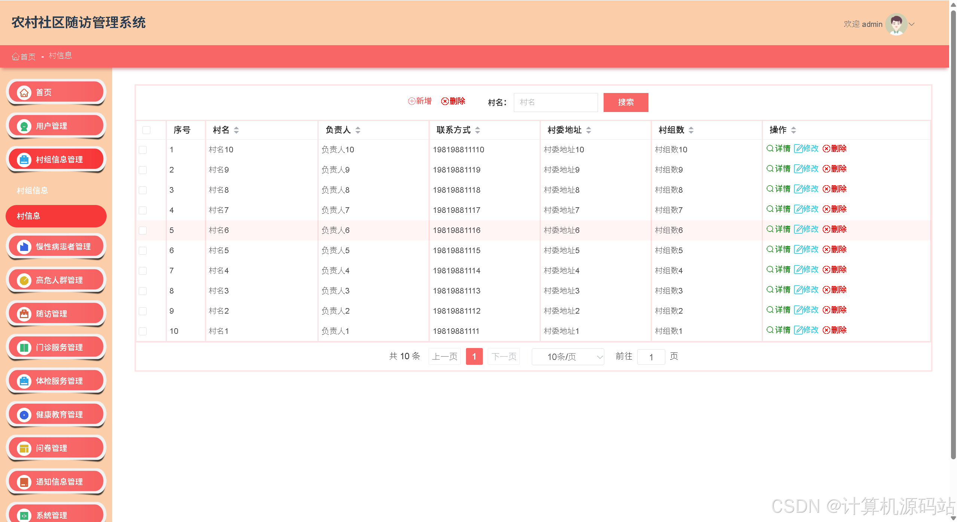The height and width of the screenshot is (522, 957).
Task: Click 删除 link in the 村名1 row
Action: [835, 330]
